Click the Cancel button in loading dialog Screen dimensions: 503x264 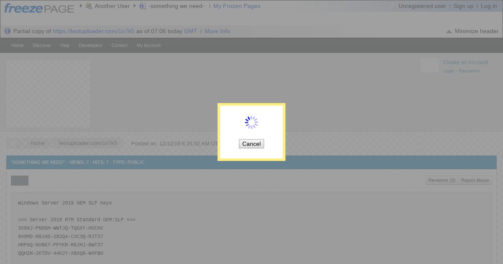(x=251, y=144)
